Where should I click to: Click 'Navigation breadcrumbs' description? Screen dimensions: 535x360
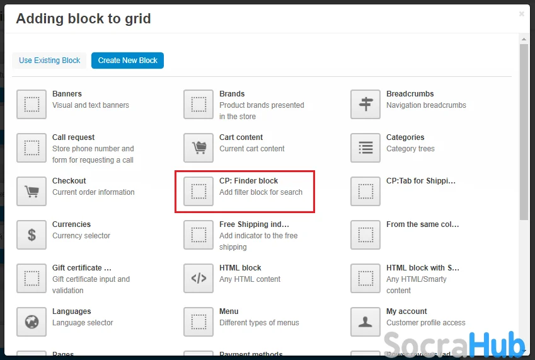426,105
